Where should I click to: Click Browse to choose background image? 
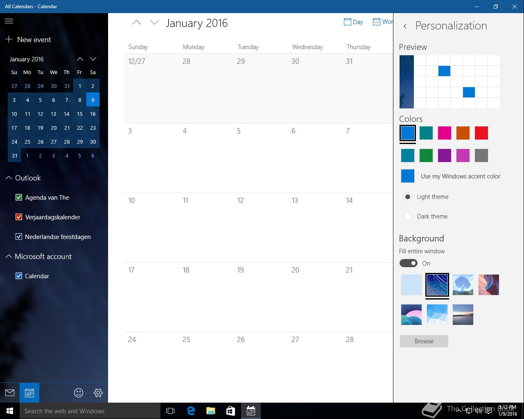(x=424, y=341)
